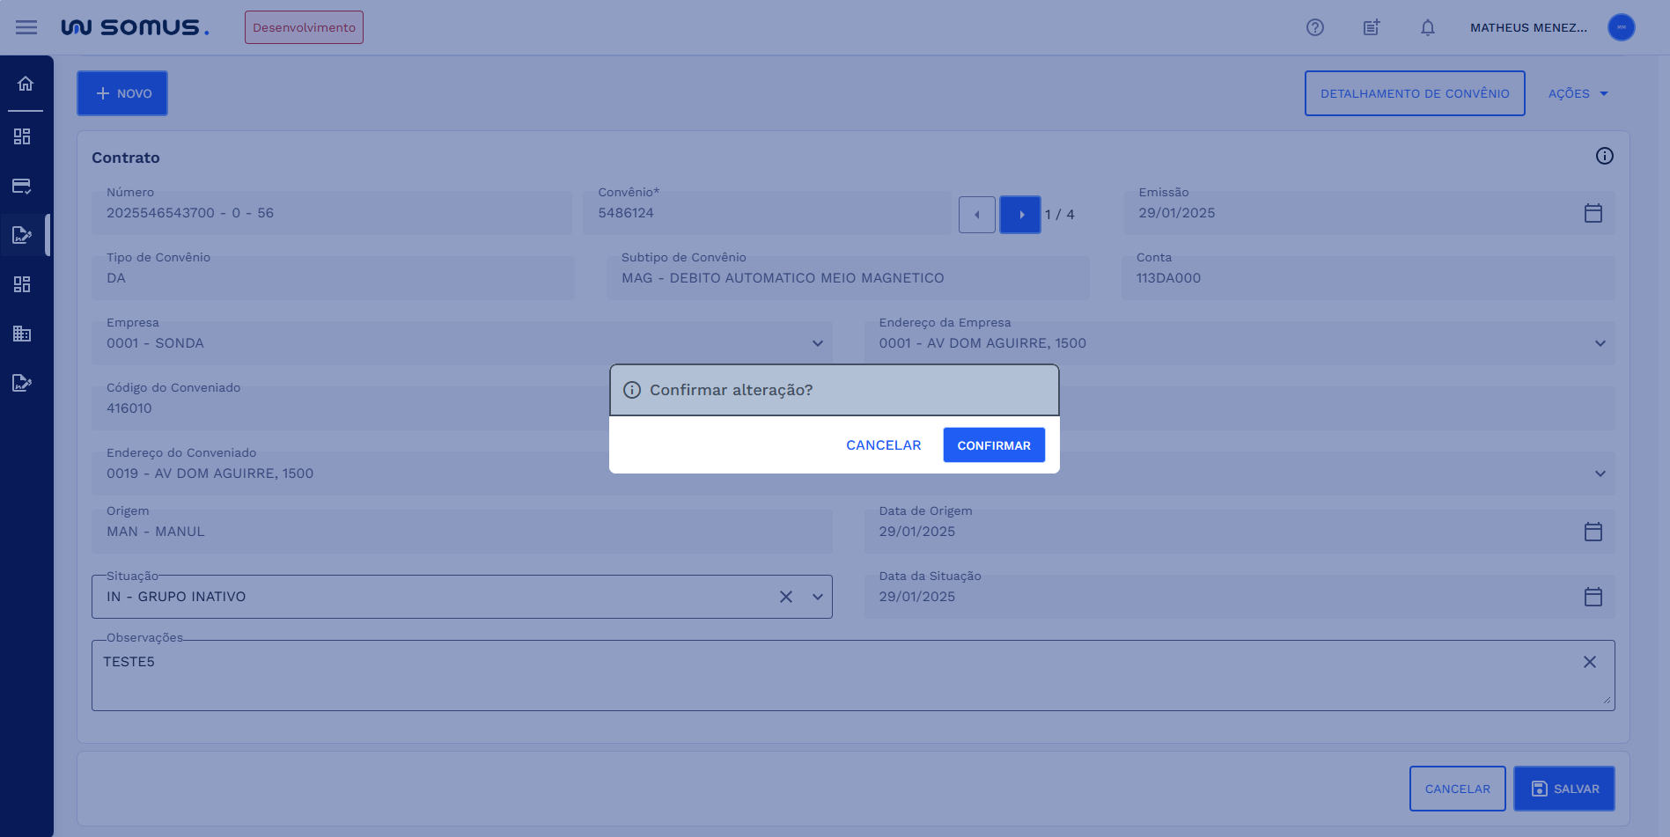Open the Ações menu
This screenshot has height=837, width=1670.
(x=1578, y=93)
